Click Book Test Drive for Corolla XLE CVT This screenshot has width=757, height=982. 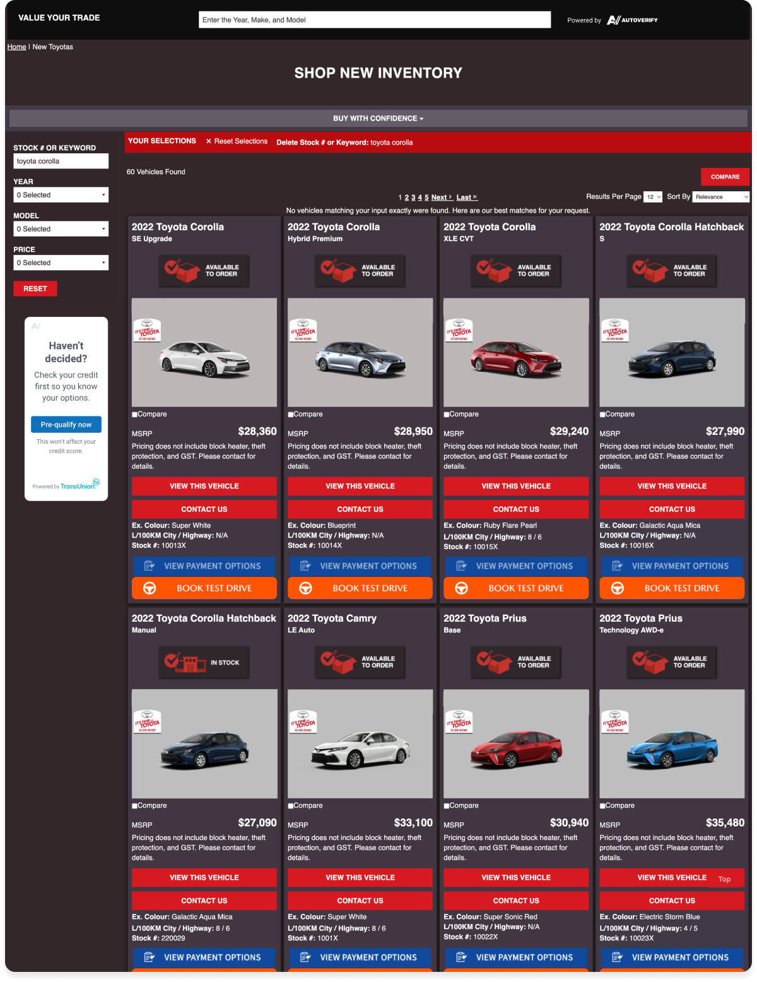pos(516,588)
